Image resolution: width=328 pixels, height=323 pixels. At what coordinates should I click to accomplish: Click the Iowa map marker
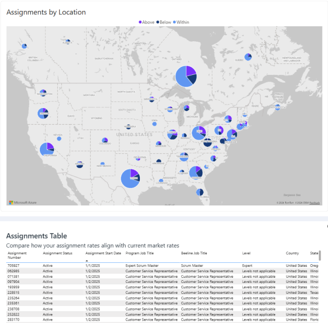tap(154, 124)
